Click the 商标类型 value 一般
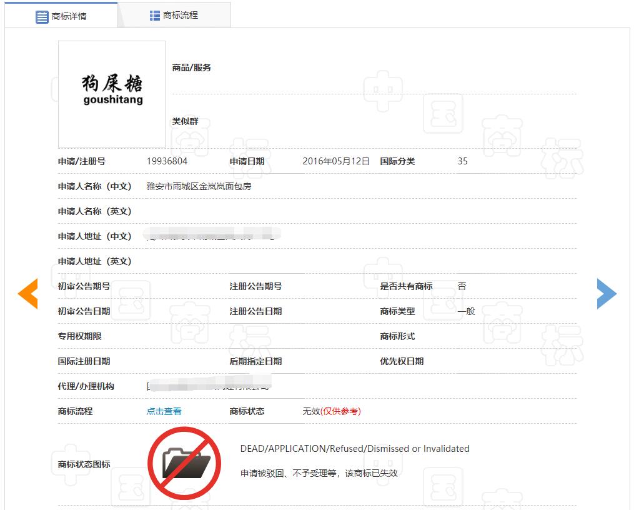The image size is (634, 510). click(x=466, y=311)
